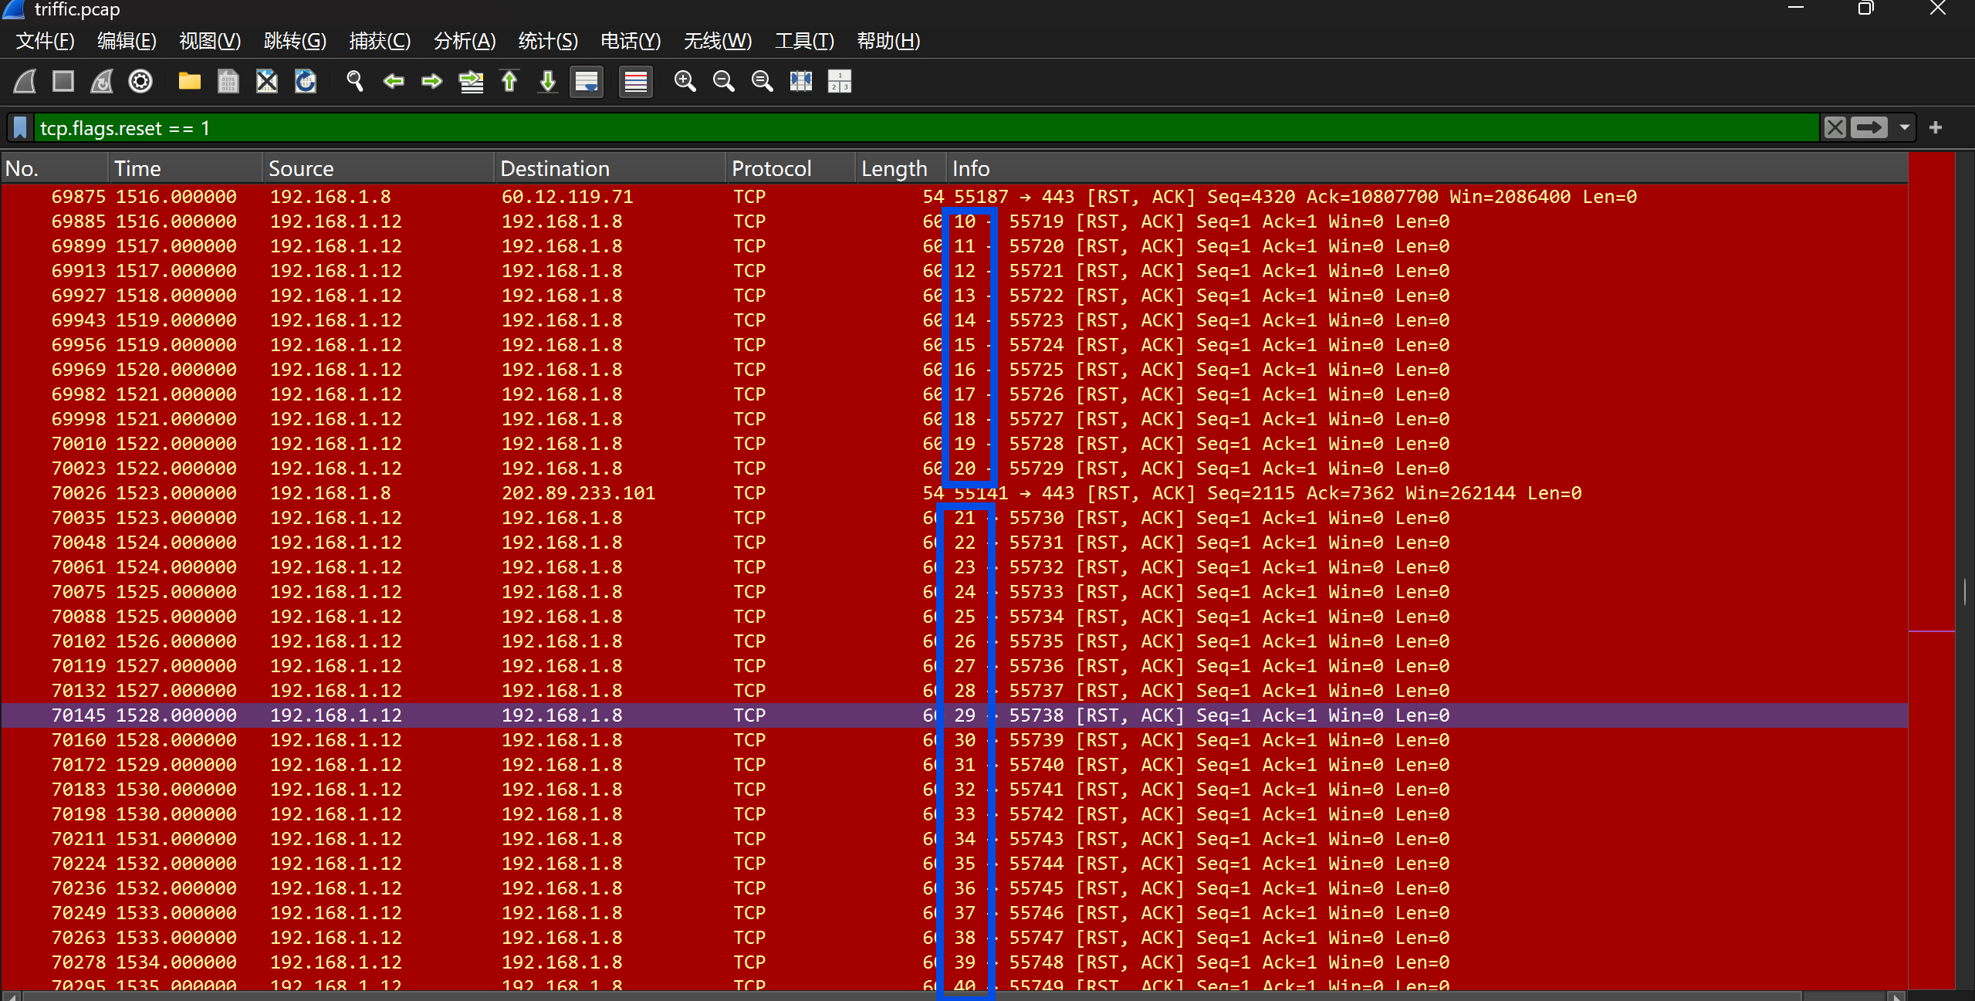
Task: Apply the display filter with arrow button
Action: (1869, 127)
